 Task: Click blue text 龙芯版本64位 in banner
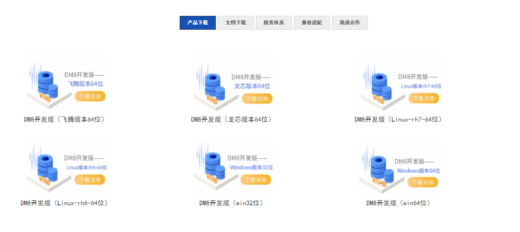coord(252,86)
